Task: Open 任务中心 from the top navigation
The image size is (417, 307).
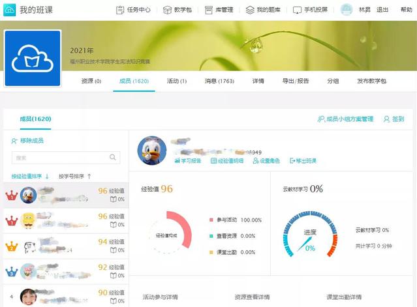Action: click(135, 10)
